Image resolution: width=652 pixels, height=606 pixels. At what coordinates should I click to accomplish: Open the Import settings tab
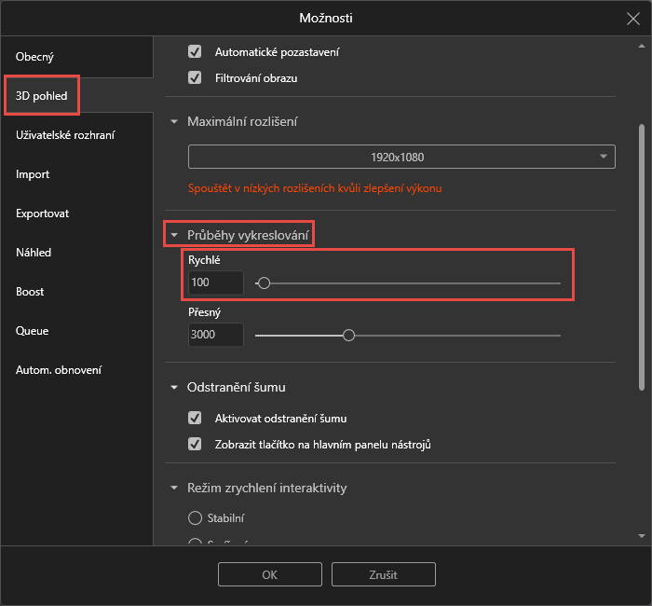click(33, 174)
